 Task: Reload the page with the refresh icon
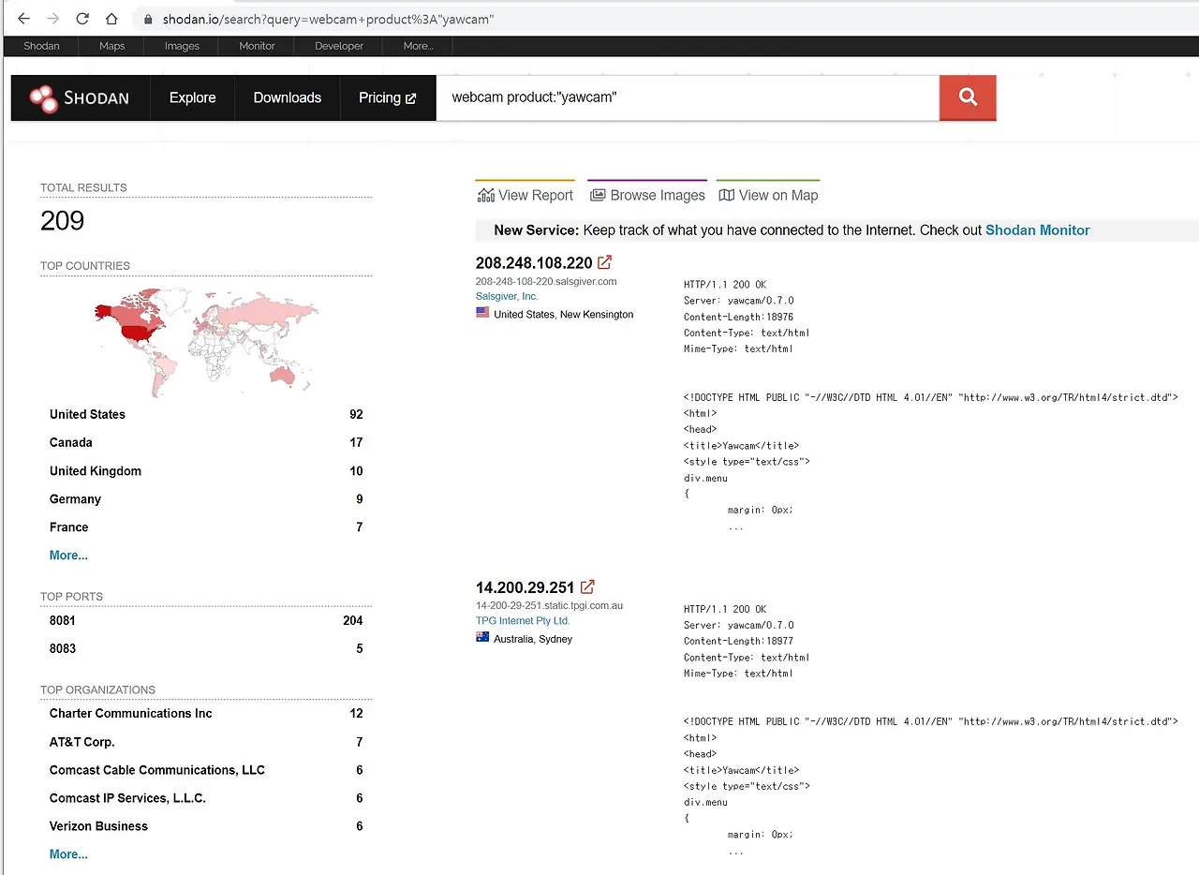pos(82,19)
